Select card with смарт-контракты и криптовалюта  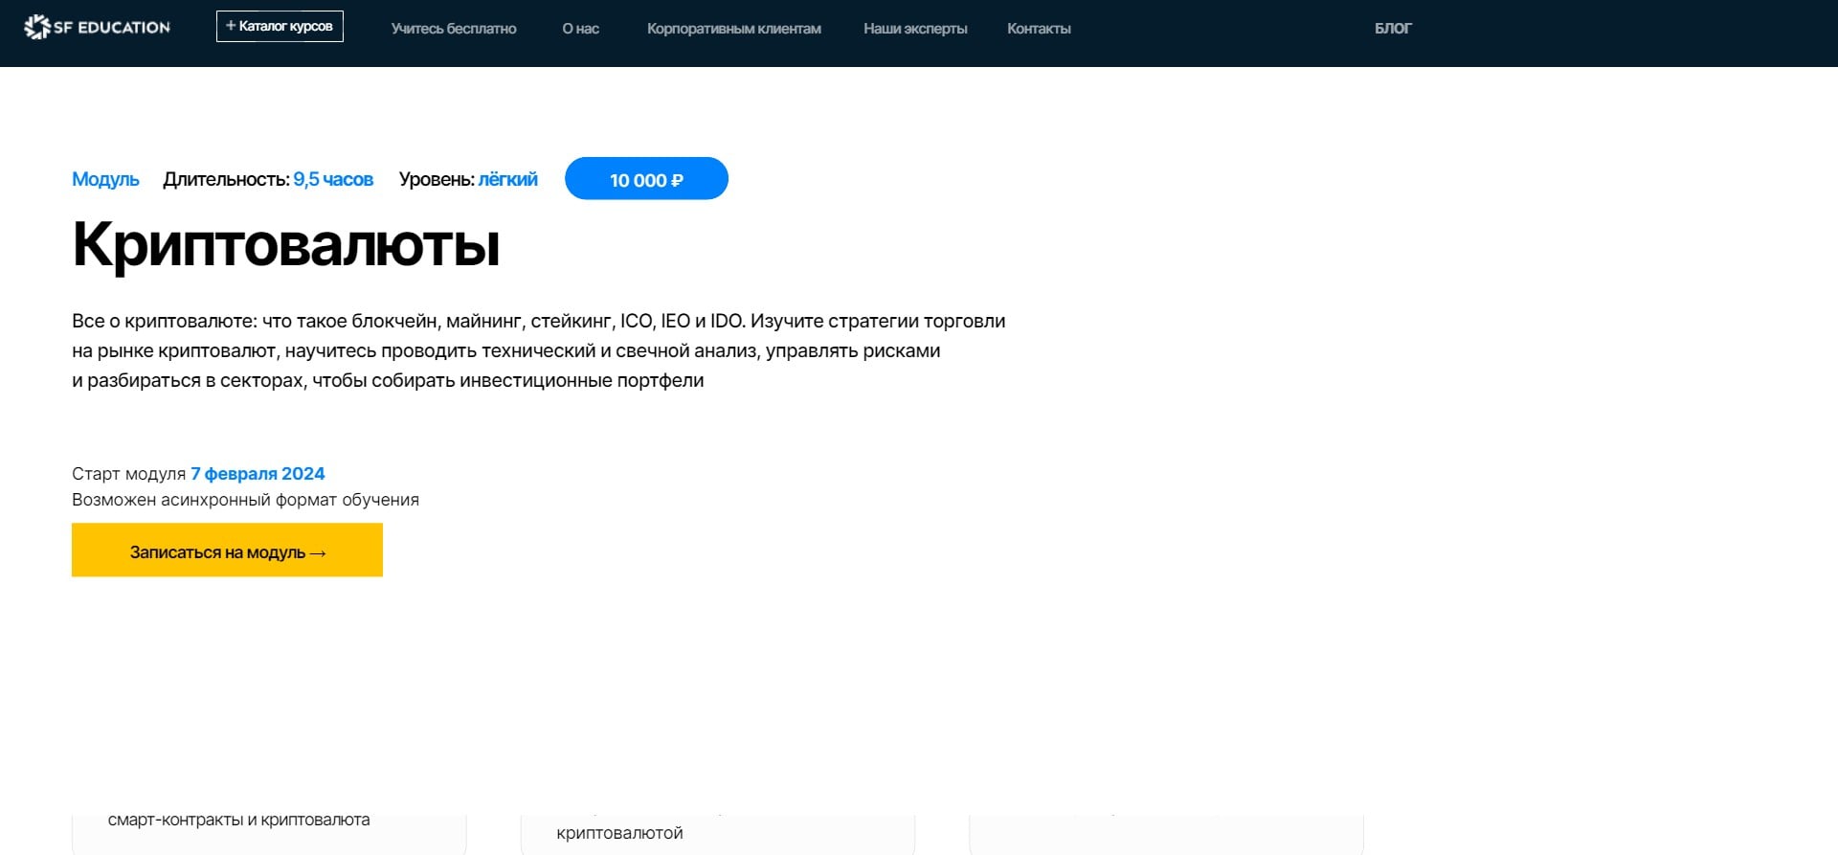[268, 831]
